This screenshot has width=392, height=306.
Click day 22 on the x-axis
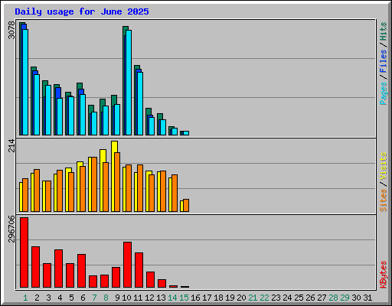(264, 298)
